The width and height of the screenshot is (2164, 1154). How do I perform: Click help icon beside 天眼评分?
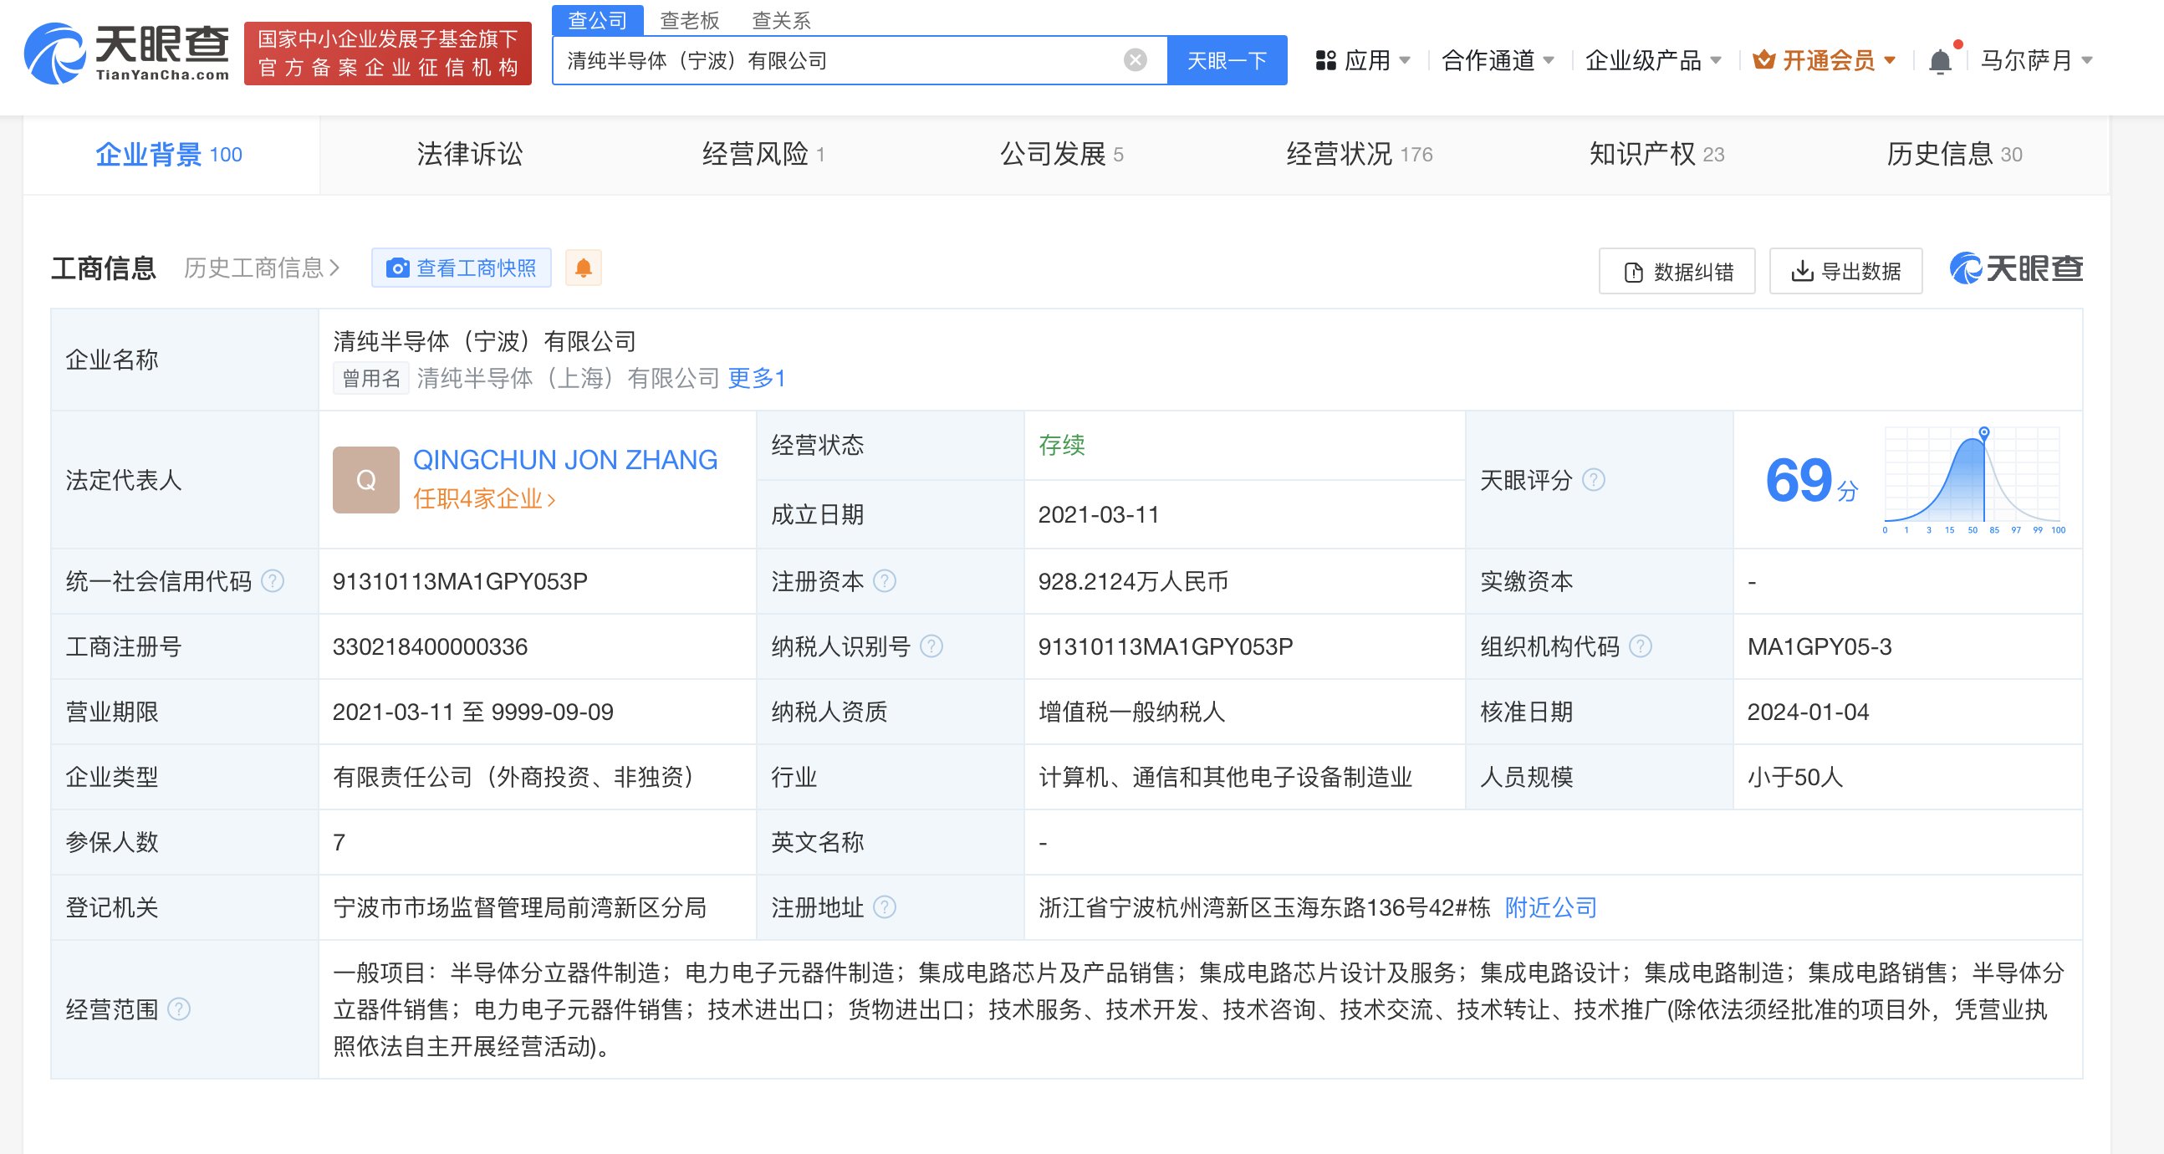(x=1593, y=479)
